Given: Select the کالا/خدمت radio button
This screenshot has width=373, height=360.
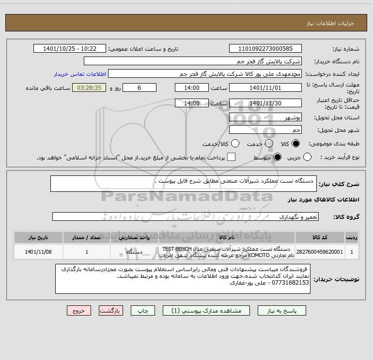Looking at the screenshot, I should (235, 144).
